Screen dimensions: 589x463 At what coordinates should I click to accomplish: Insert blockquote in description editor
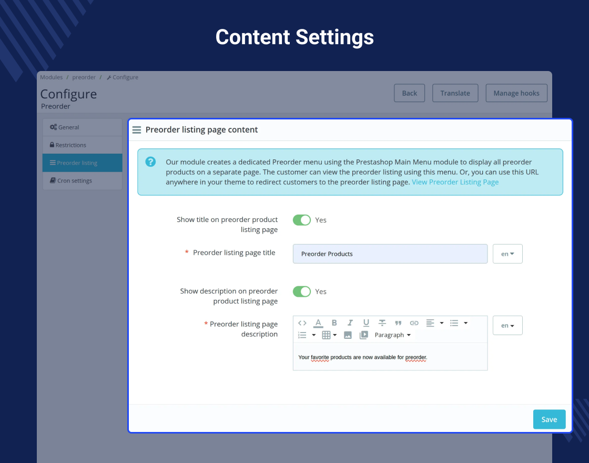[x=398, y=323]
